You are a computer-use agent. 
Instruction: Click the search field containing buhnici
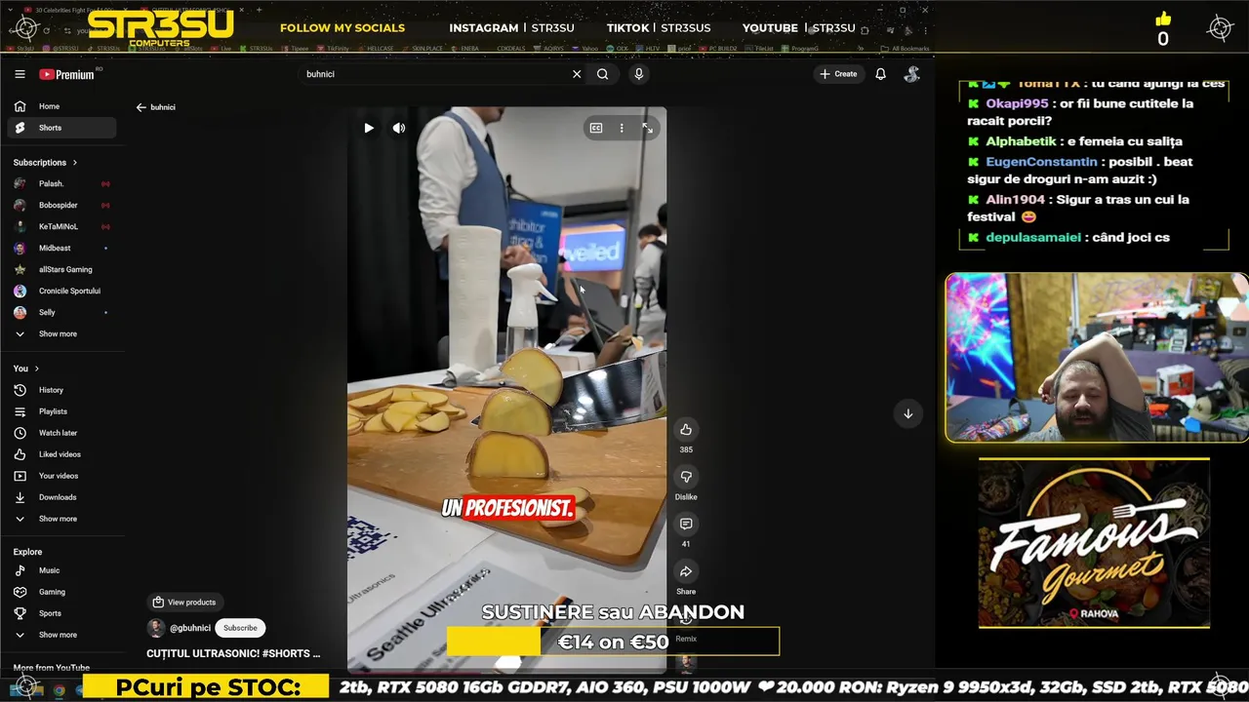[x=434, y=74]
